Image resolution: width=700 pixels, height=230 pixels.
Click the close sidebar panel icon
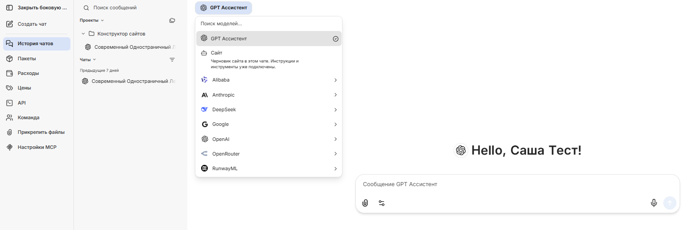9,8
